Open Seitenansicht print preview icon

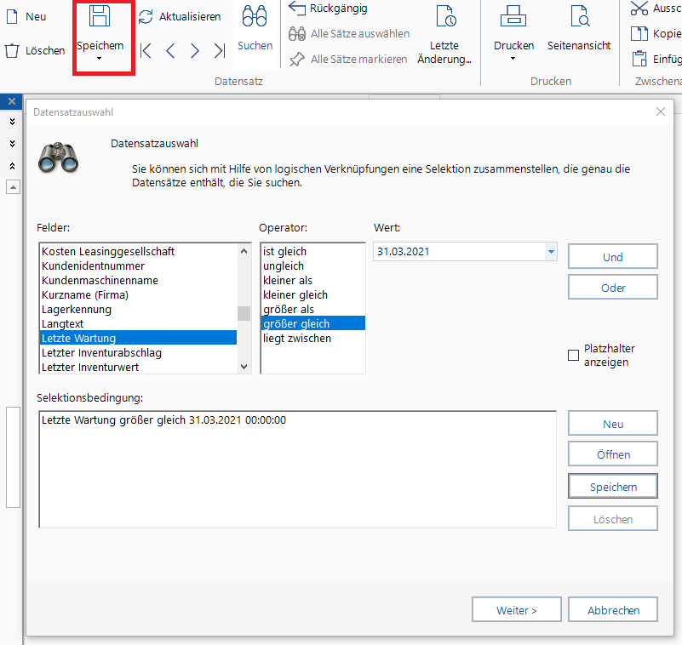pos(580,16)
